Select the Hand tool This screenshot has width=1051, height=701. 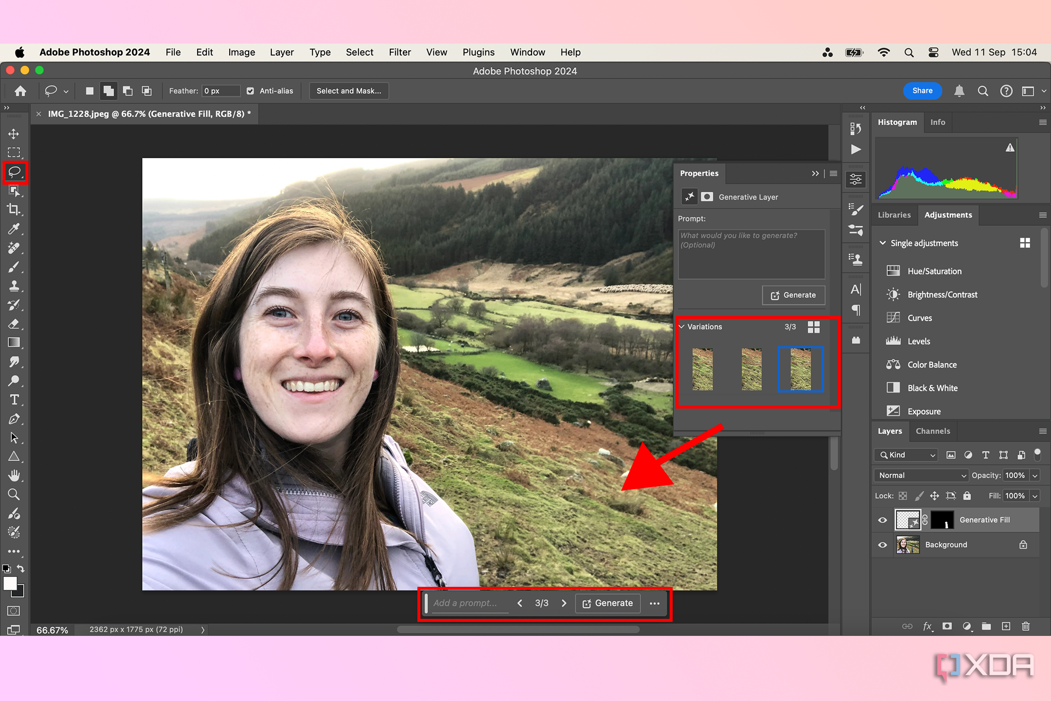pyautogui.click(x=14, y=475)
